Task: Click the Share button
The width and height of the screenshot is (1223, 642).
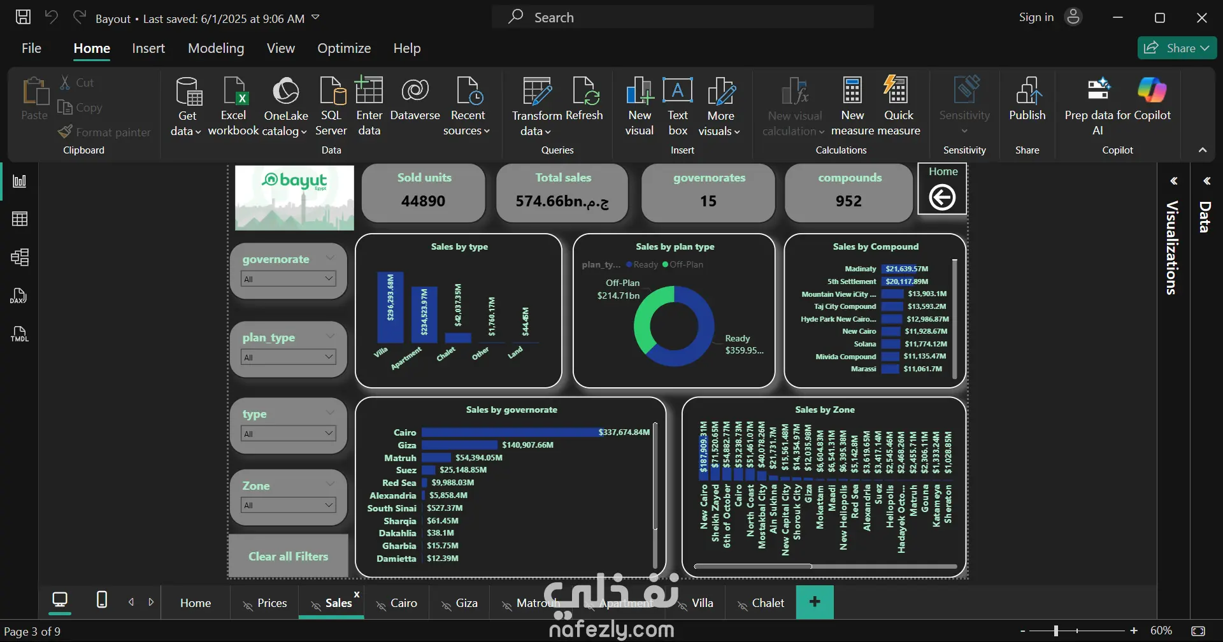Action: (x=1177, y=48)
